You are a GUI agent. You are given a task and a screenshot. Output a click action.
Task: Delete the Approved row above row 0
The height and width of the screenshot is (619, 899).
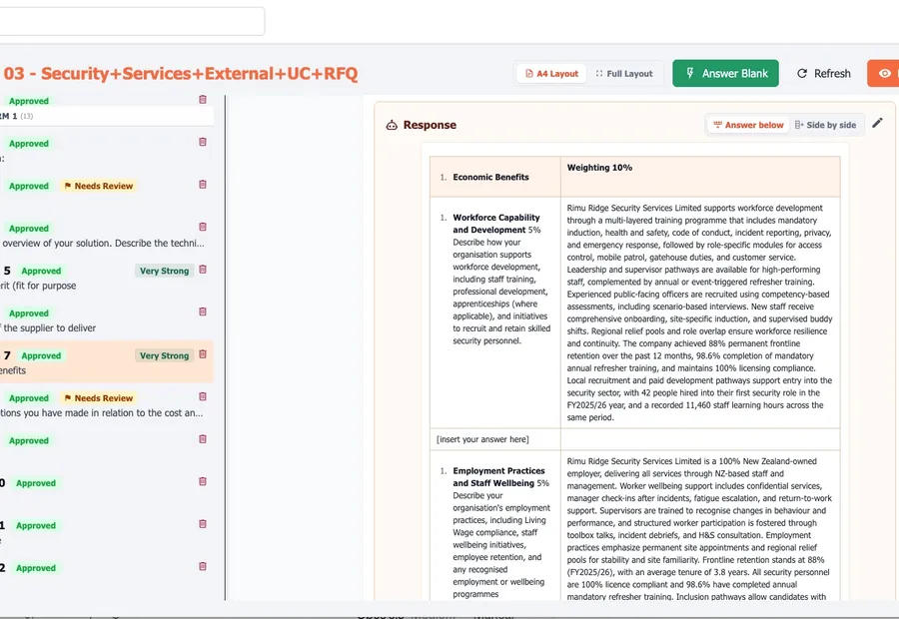pyautogui.click(x=203, y=439)
